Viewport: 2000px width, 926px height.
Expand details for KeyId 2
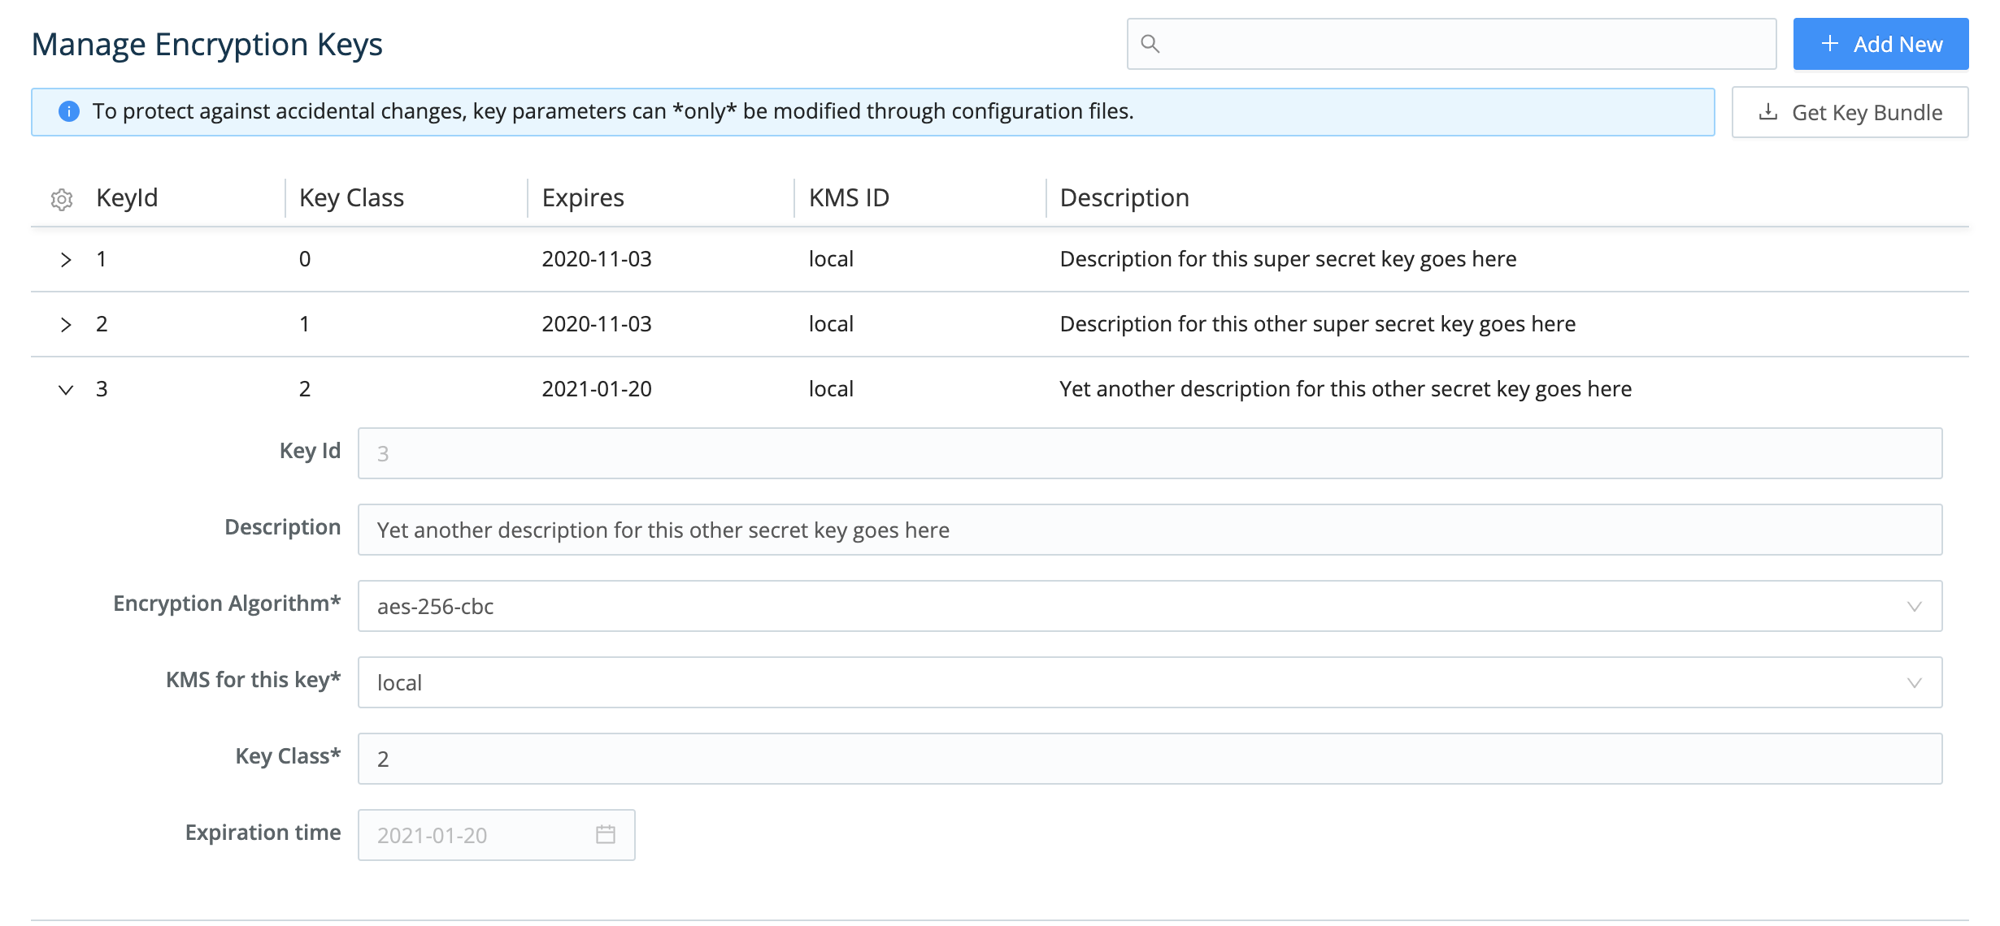click(66, 324)
